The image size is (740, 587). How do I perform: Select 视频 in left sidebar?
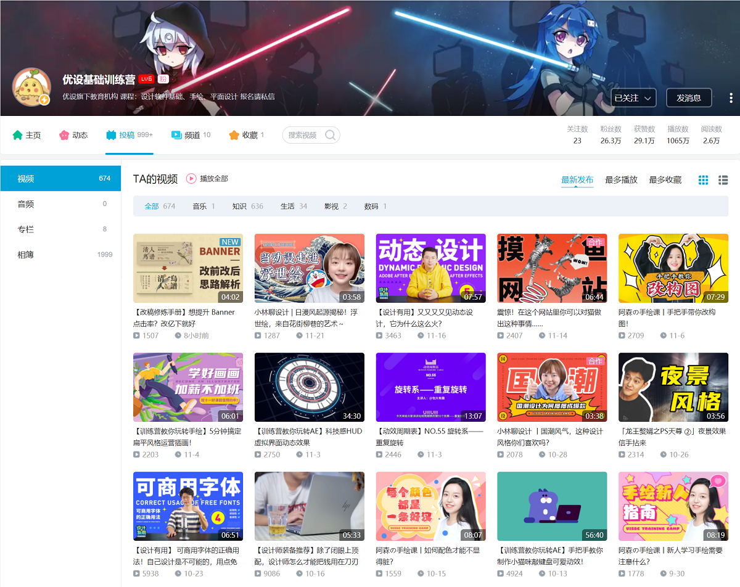[x=60, y=178]
